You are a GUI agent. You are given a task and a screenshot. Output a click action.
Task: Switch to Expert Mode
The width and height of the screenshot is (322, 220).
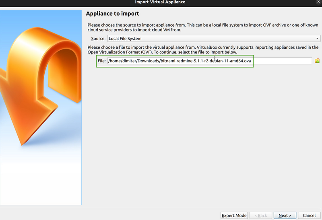[x=234, y=215]
